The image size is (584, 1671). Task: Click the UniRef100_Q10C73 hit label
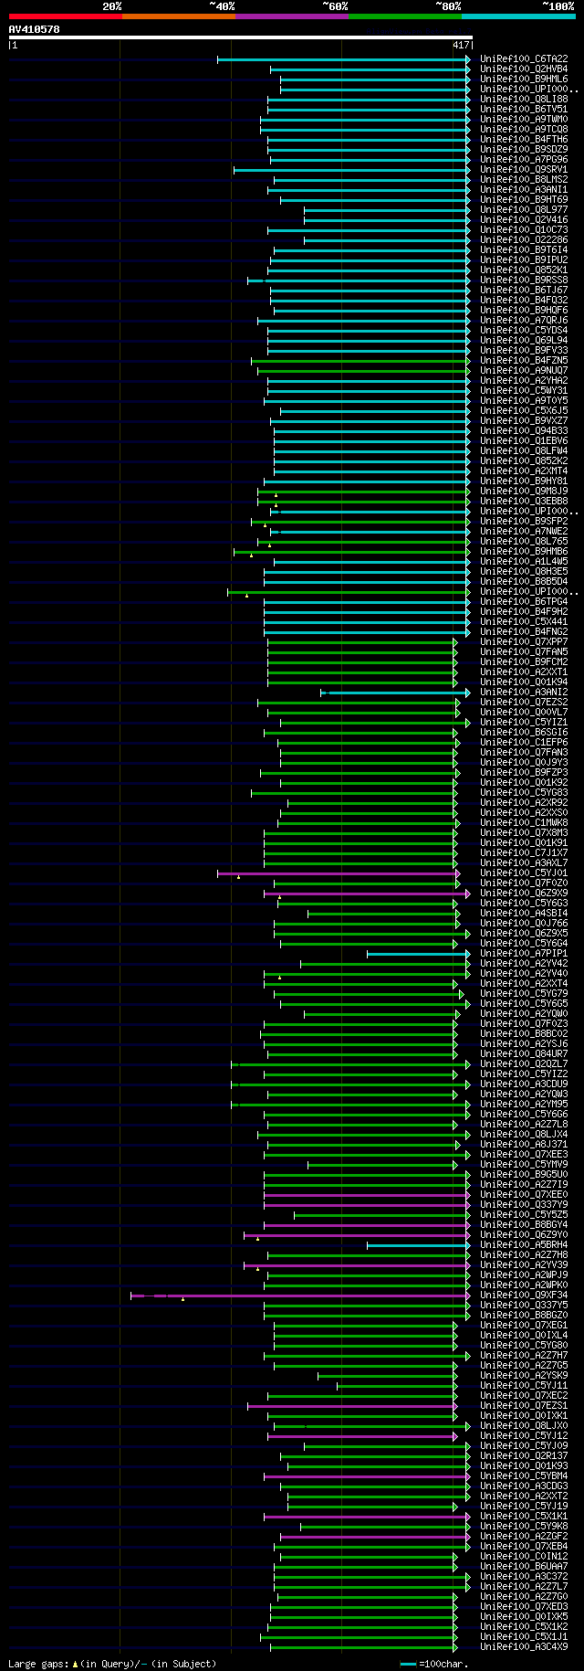[x=524, y=230]
